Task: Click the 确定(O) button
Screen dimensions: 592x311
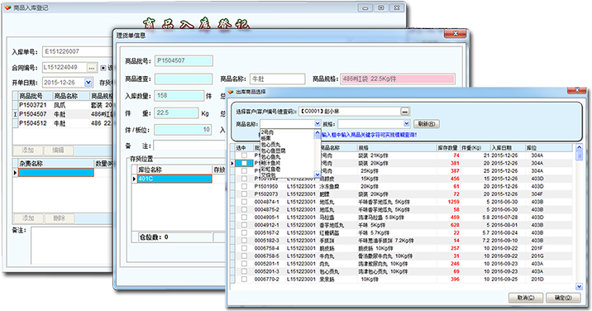Action: pos(563,298)
